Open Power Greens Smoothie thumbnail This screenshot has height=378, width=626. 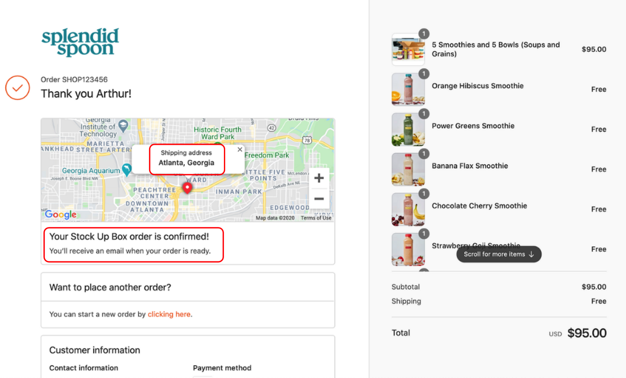pyautogui.click(x=408, y=129)
